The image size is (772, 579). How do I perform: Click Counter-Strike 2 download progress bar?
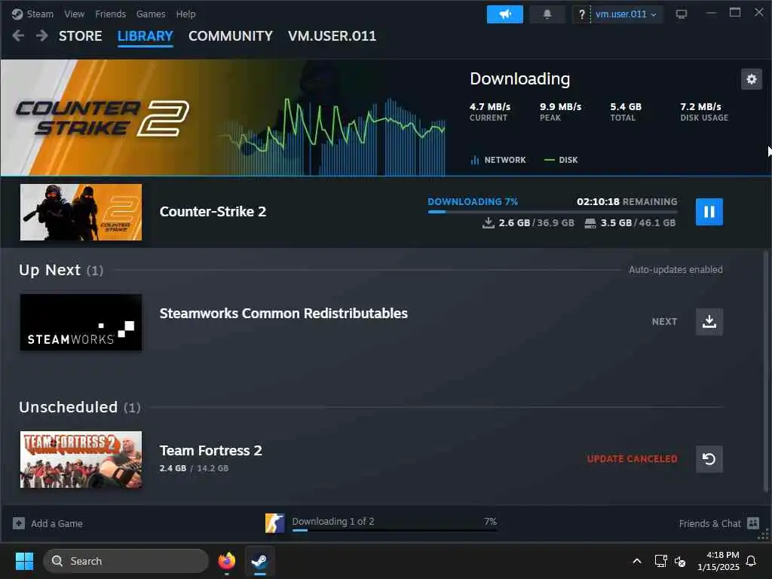click(553, 212)
